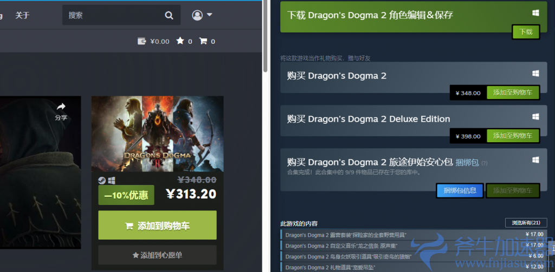555x272 pixels.
Task: Click the share arrow icon labeled 分享
Action: point(61,107)
